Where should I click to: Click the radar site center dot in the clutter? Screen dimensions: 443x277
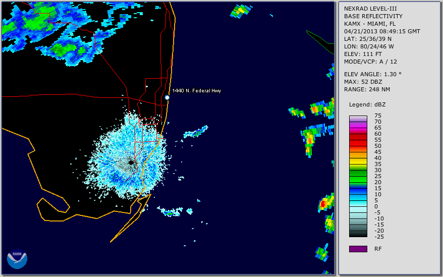131,162
